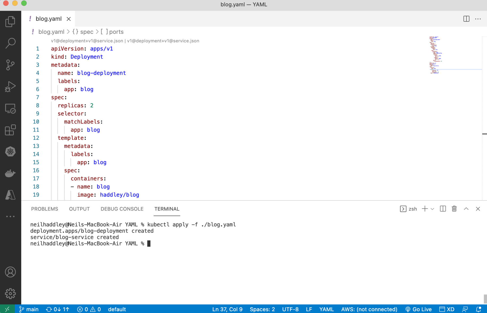Image resolution: width=487 pixels, height=313 pixels.
Task: Open the Source Control view
Action: (10, 65)
